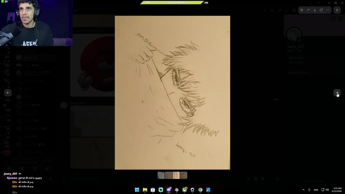345x194 pixels.
Task: Open the Windows Start menu
Action: [x=137, y=190]
